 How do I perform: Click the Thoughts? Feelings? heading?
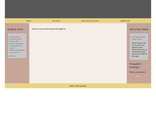click(x=135, y=66)
